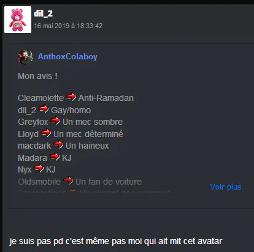
Task: Click the red arrow after Lloyd
Action: tap(46, 133)
